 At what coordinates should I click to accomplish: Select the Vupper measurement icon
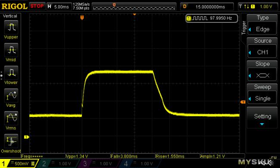tap(11, 27)
